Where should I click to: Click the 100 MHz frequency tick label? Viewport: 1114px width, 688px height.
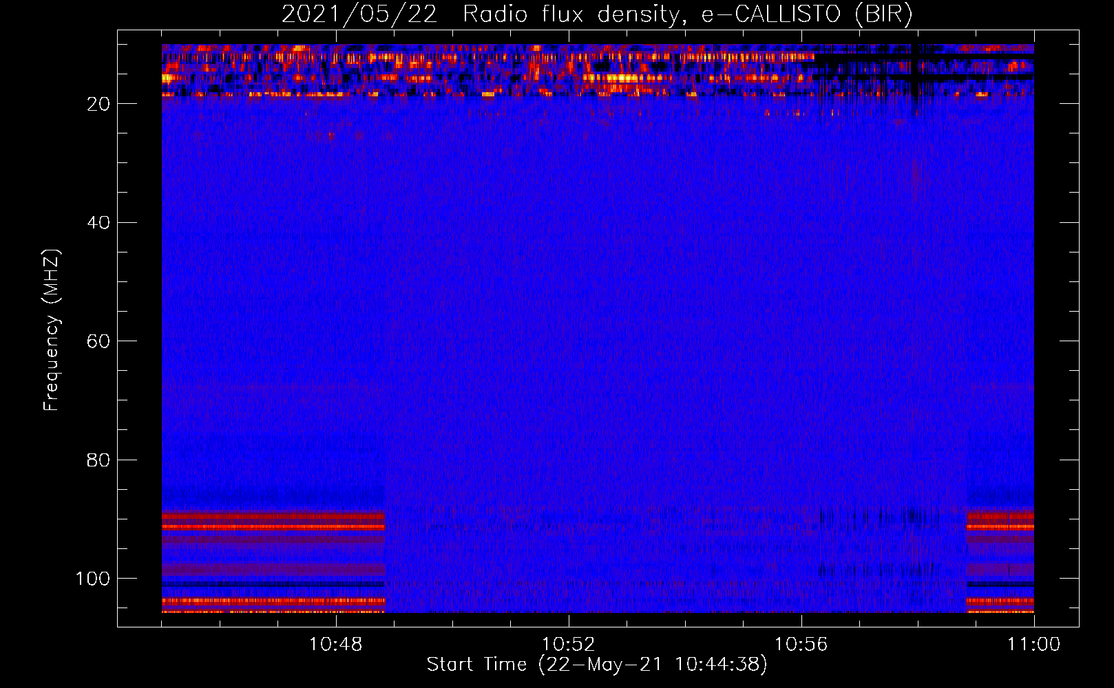coord(93,579)
